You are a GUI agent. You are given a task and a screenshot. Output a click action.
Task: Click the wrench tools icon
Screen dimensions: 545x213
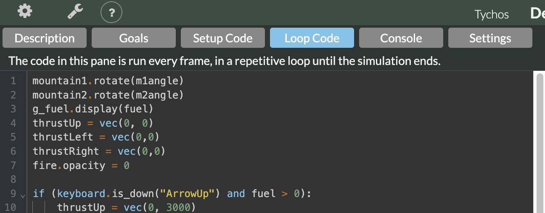click(x=75, y=13)
